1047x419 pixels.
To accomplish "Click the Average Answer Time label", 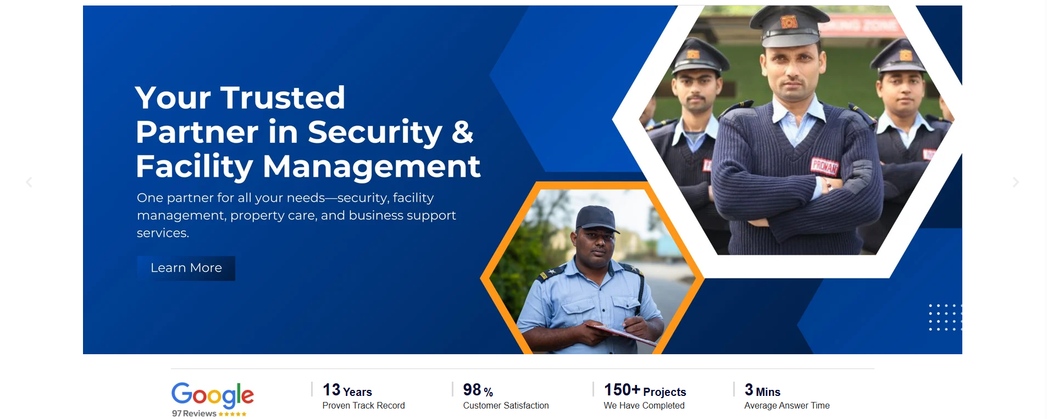I will pos(786,406).
